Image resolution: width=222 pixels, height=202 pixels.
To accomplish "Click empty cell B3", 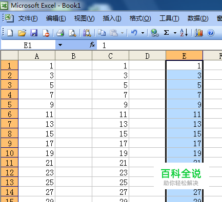I will pyautogui.click(x=73, y=85).
